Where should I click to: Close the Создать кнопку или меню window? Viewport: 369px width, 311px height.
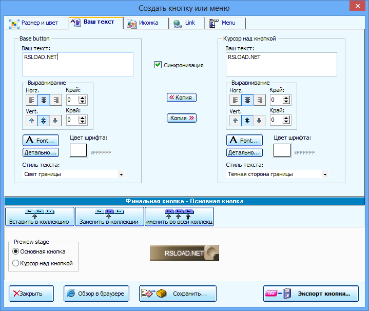[x=357, y=6]
